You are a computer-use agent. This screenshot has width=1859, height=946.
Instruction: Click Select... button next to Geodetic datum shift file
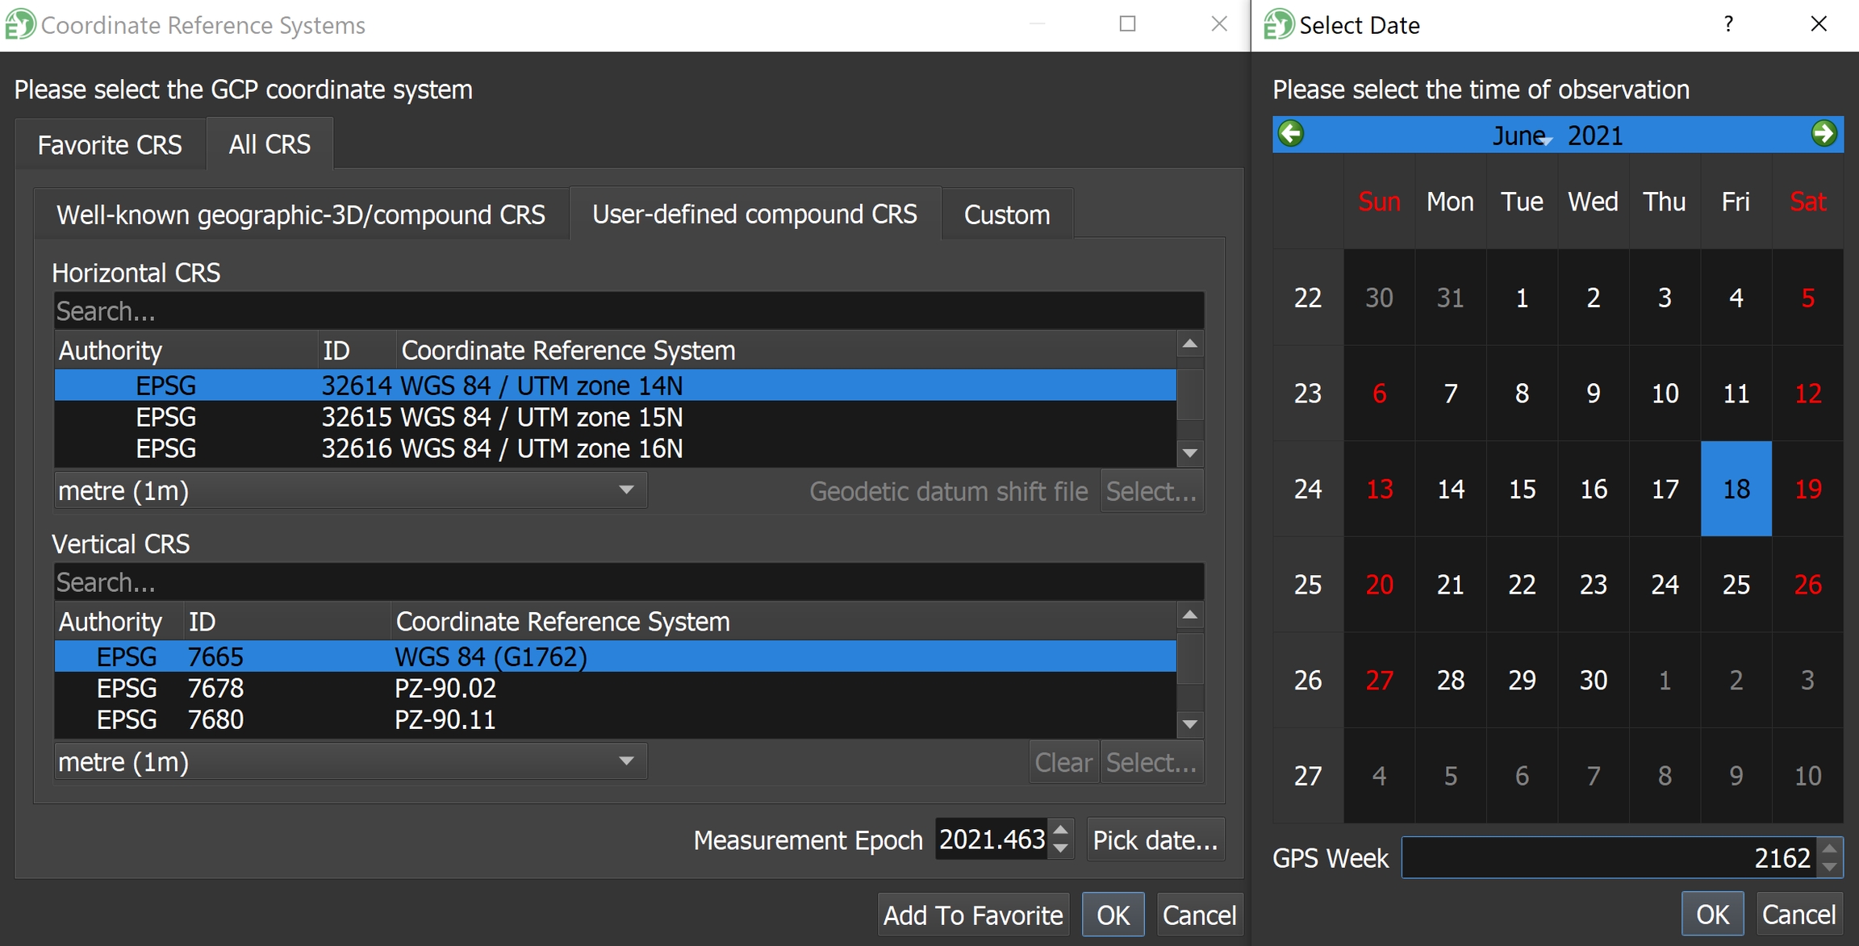point(1151,491)
